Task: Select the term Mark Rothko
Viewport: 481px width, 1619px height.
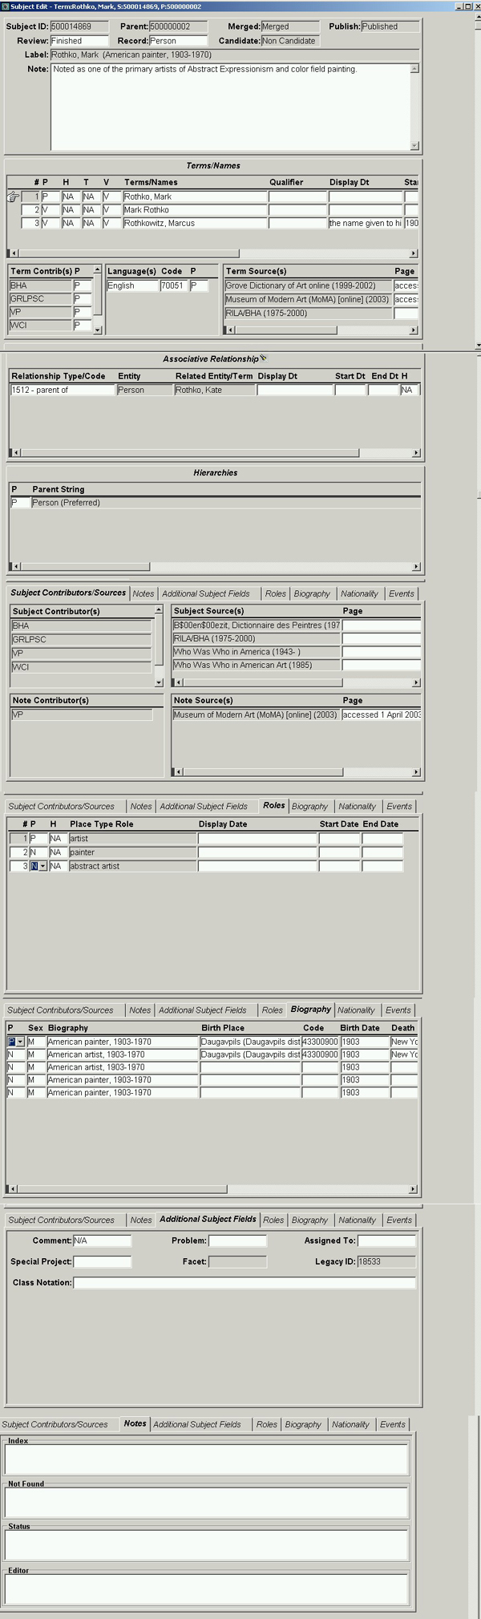Action: point(195,210)
